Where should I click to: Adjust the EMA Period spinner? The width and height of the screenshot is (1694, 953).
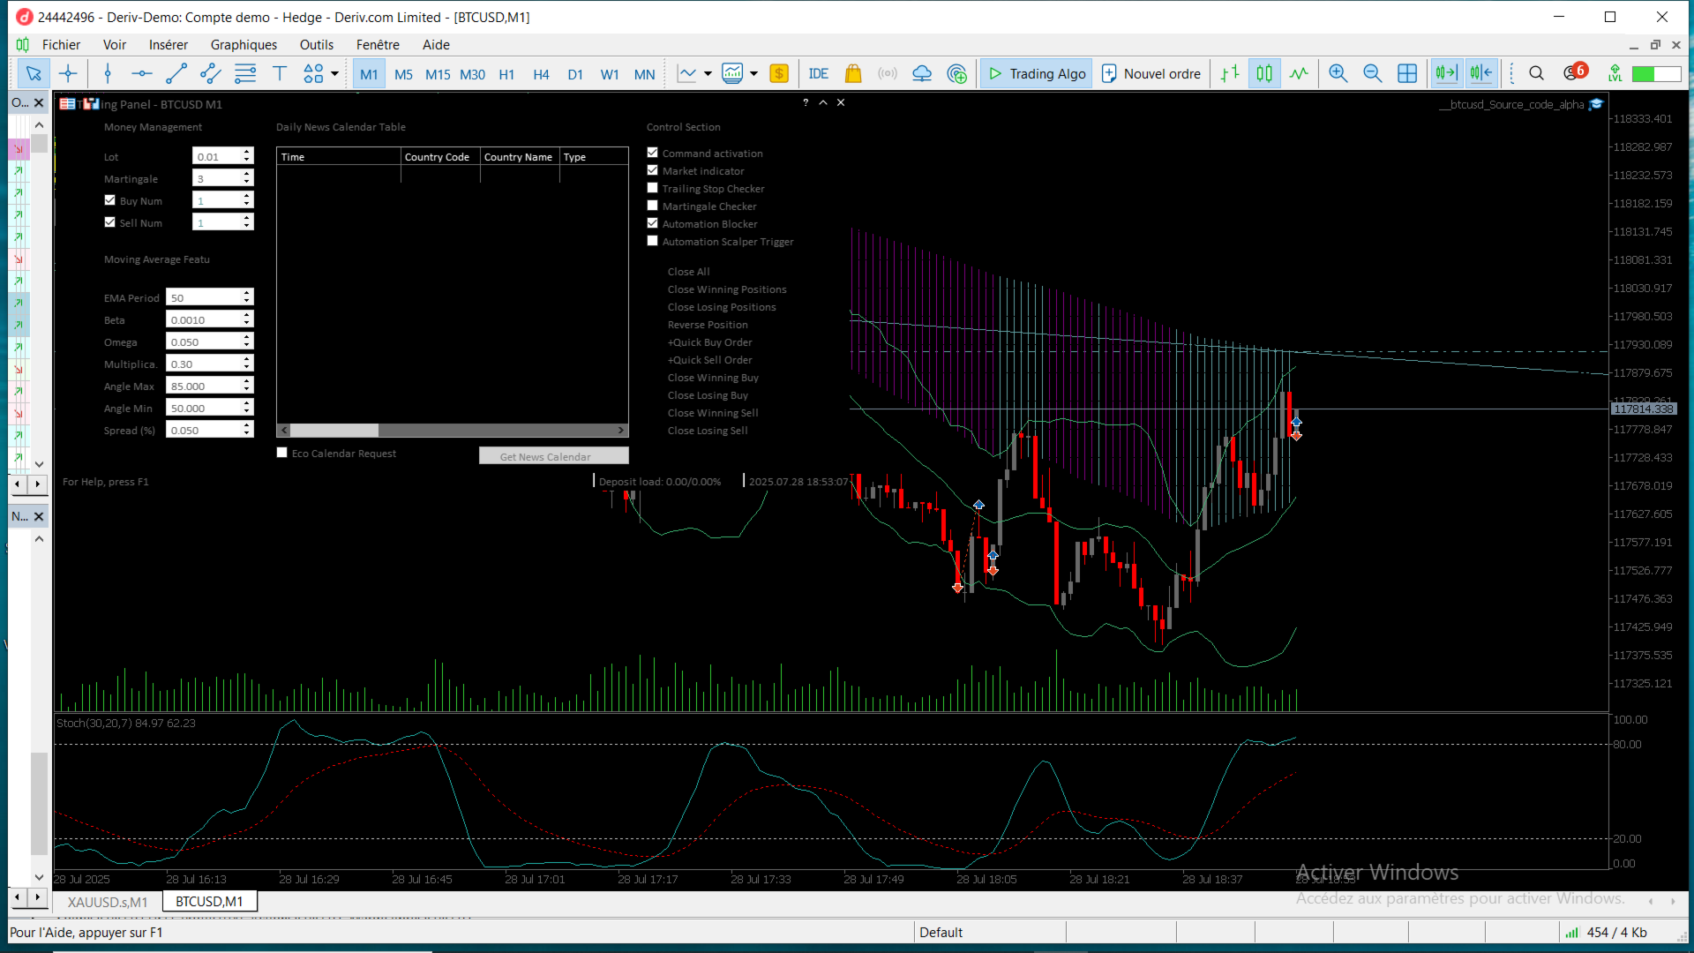coord(247,297)
